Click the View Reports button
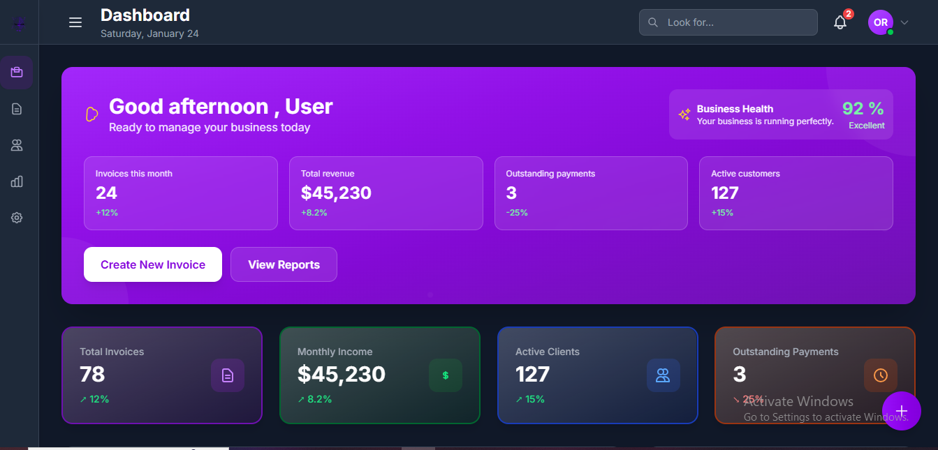This screenshot has height=450, width=938. click(284, 264)
